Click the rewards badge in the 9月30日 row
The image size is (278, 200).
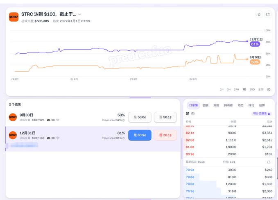click(x=53, y=120)
